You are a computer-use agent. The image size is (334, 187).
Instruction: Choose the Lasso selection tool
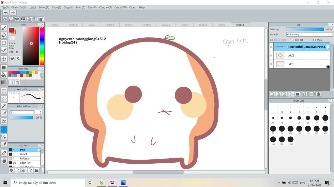pos(4,98)
